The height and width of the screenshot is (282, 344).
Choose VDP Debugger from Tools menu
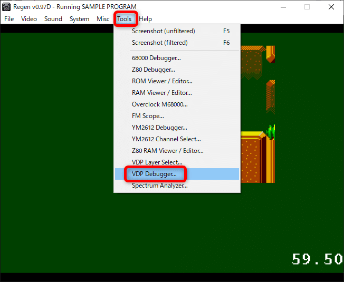pos(177,174)
